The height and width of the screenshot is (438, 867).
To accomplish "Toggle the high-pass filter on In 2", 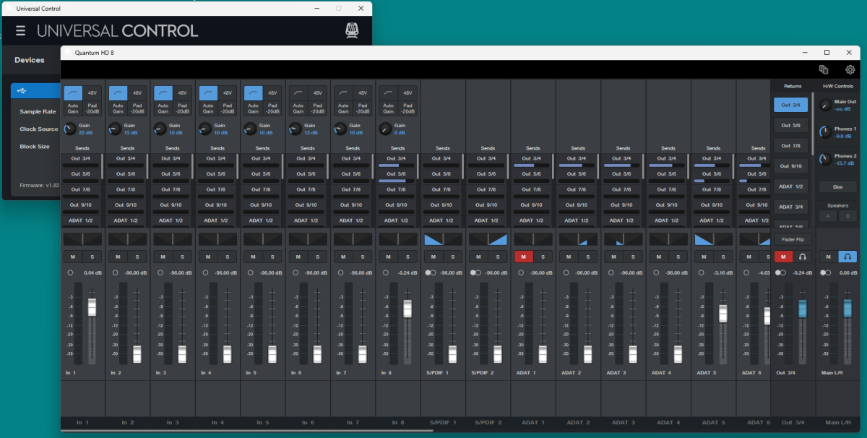I will tap(118, 93).
